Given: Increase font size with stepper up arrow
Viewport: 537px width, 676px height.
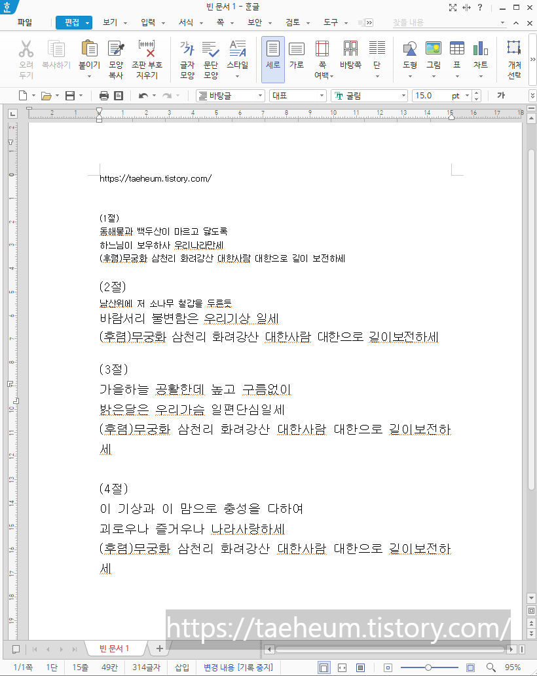Looking at the screenshot, I should (476, 92).
